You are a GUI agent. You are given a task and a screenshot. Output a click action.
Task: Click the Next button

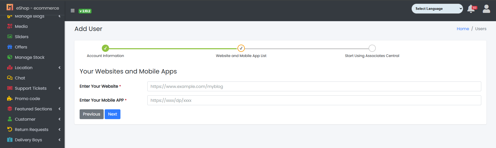pos(112,114)
